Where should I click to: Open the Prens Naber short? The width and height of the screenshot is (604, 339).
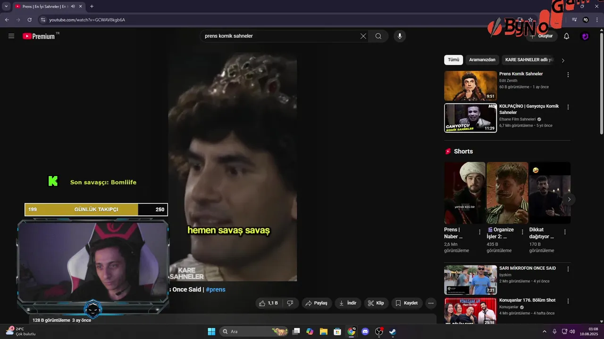(x=465, y=193)
